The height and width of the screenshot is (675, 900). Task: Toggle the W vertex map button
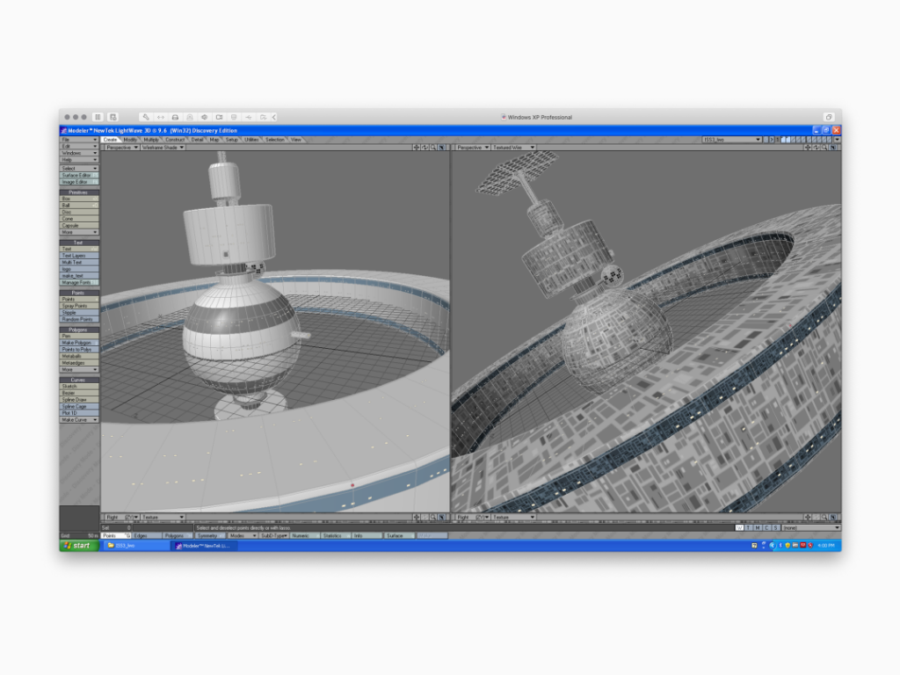tap(739, 527)
